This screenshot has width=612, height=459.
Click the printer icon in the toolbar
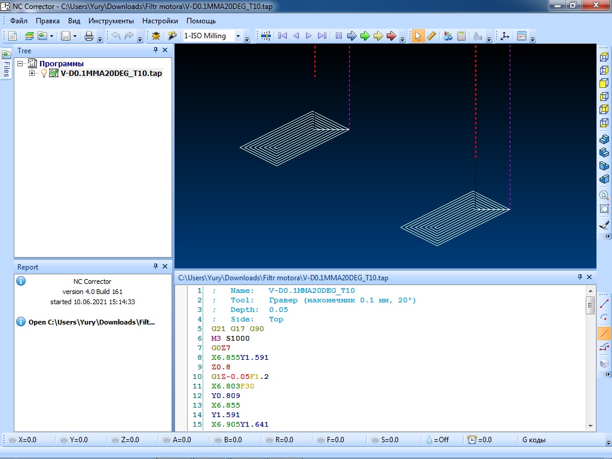tap(88, 36)
